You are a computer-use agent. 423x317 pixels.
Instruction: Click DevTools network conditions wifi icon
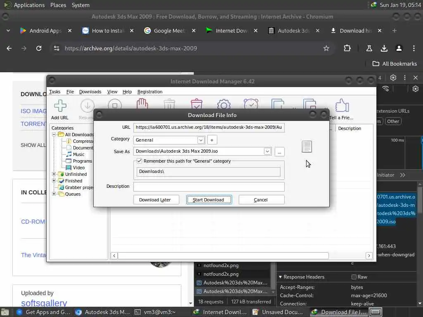[386, 89]
